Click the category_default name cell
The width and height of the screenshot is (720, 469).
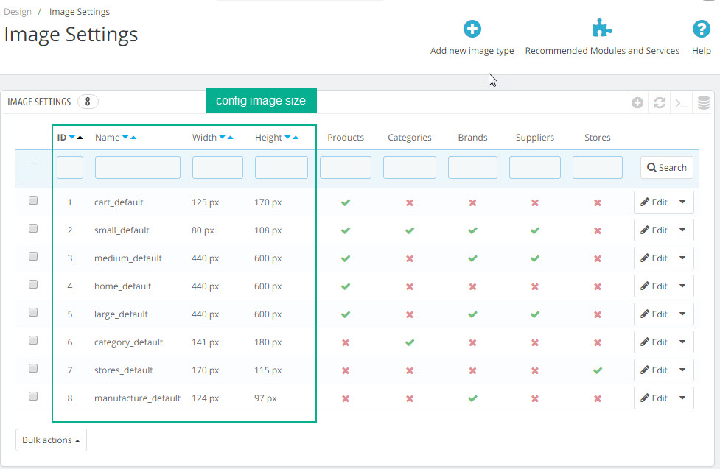(128, 342)
